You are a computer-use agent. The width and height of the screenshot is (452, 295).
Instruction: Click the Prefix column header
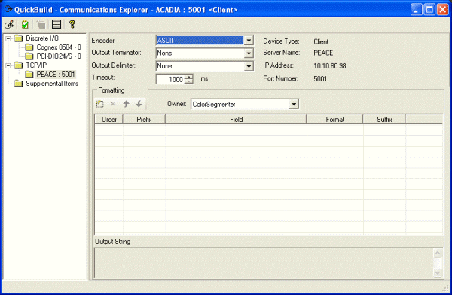tap(144, 119)
